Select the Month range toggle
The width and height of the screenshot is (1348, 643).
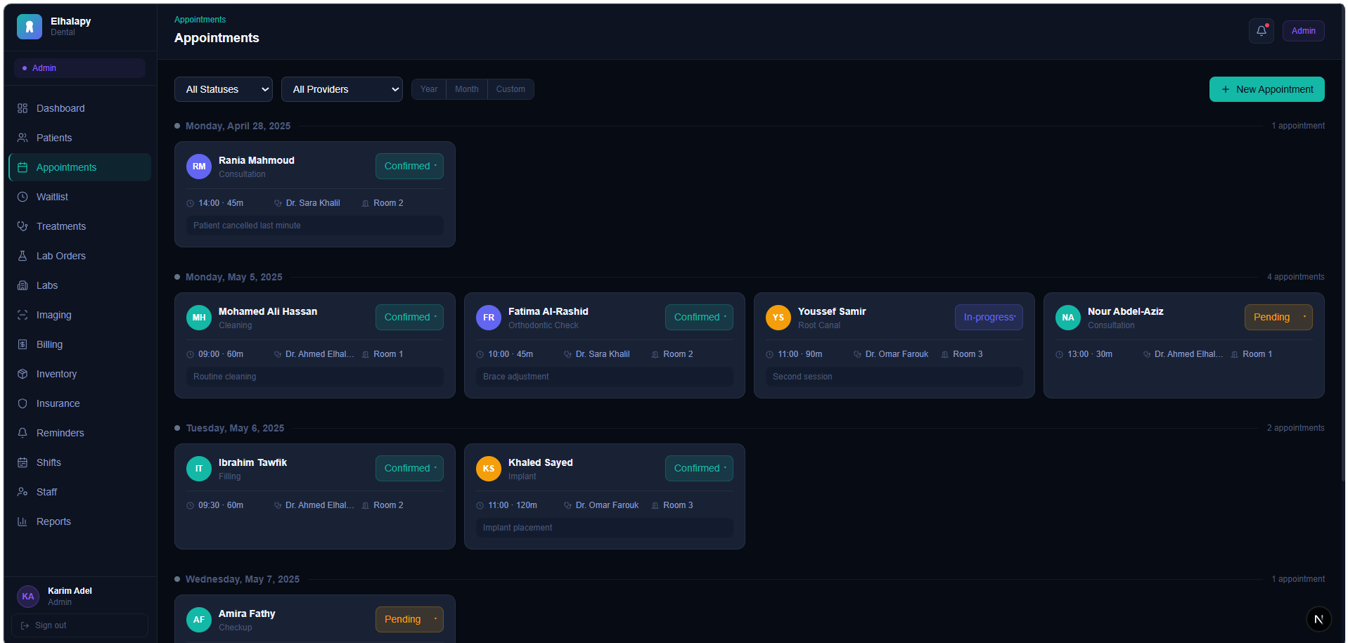pos(466,89)
